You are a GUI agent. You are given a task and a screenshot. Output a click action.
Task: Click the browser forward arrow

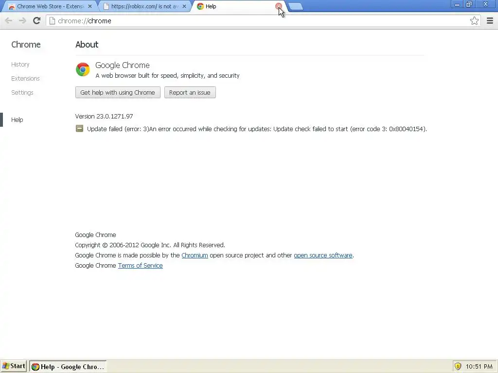tap(22, 21)
